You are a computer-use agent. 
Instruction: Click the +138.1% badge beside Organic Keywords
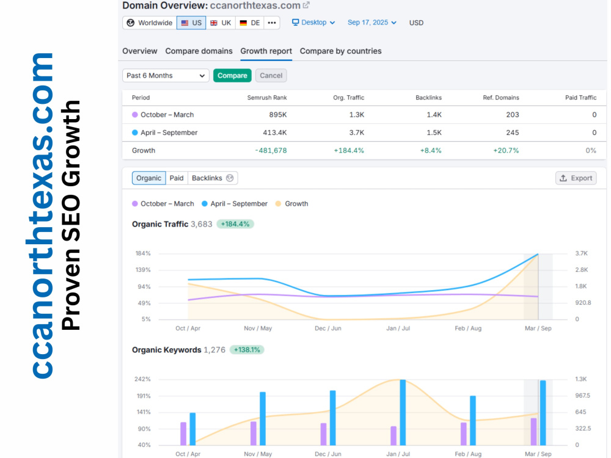tap(247, 350)
